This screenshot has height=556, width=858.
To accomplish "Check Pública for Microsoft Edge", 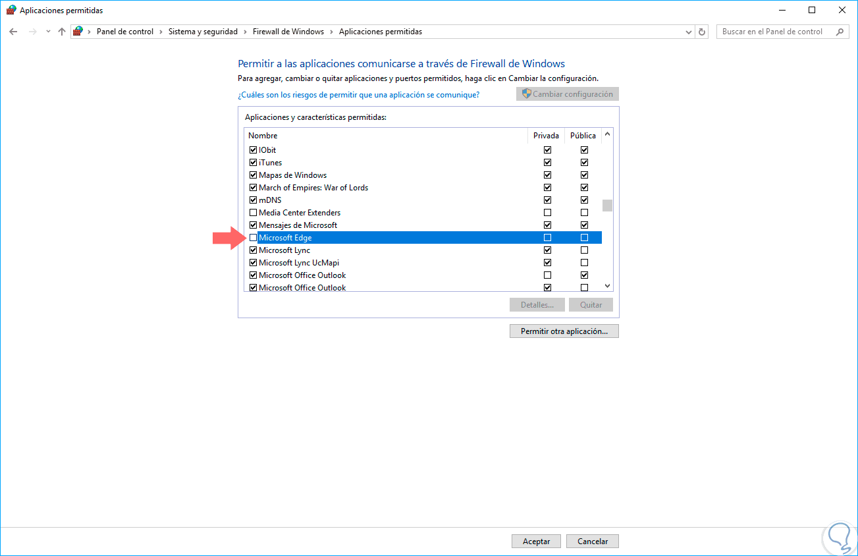I will click(584, 238).
